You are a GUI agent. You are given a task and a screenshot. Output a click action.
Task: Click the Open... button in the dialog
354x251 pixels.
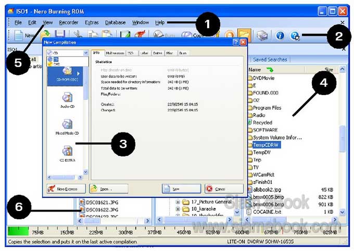pos(109,189)
